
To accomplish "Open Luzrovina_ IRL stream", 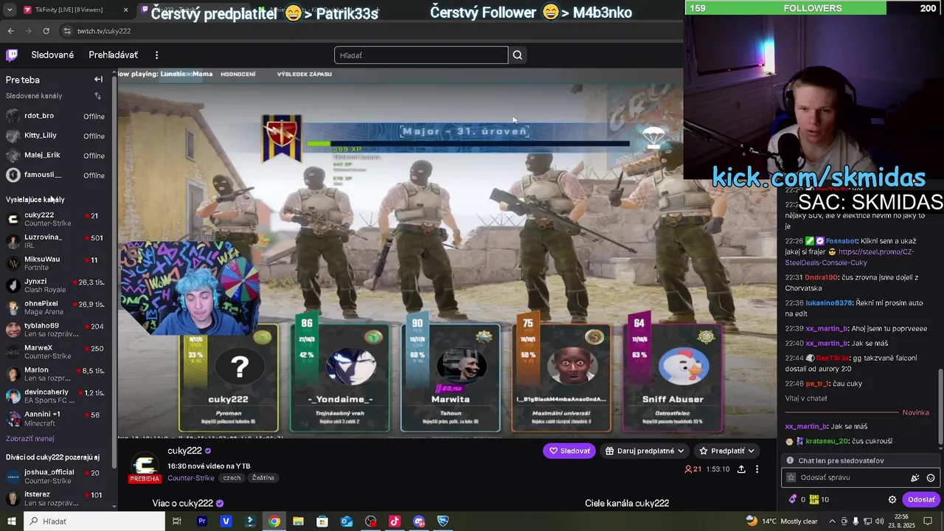I will pyautogui.click(x=55, y=241).
